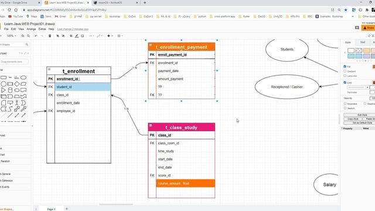Open the connection style dropdown
This screenshot has height=211, width=375.
pyautogui.click(x=91, y=36)
